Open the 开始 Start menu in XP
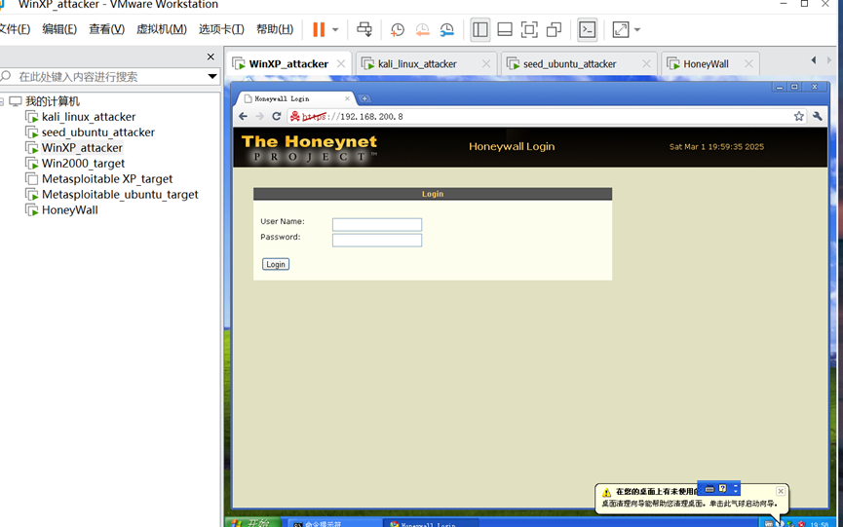843x527 pixels. 252,523
